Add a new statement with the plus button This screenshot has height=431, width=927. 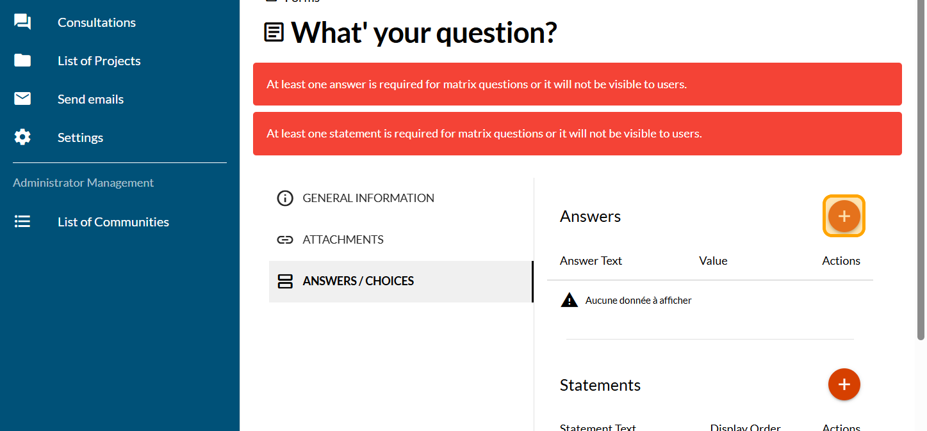pyautogui.click(x=844, y=384)
